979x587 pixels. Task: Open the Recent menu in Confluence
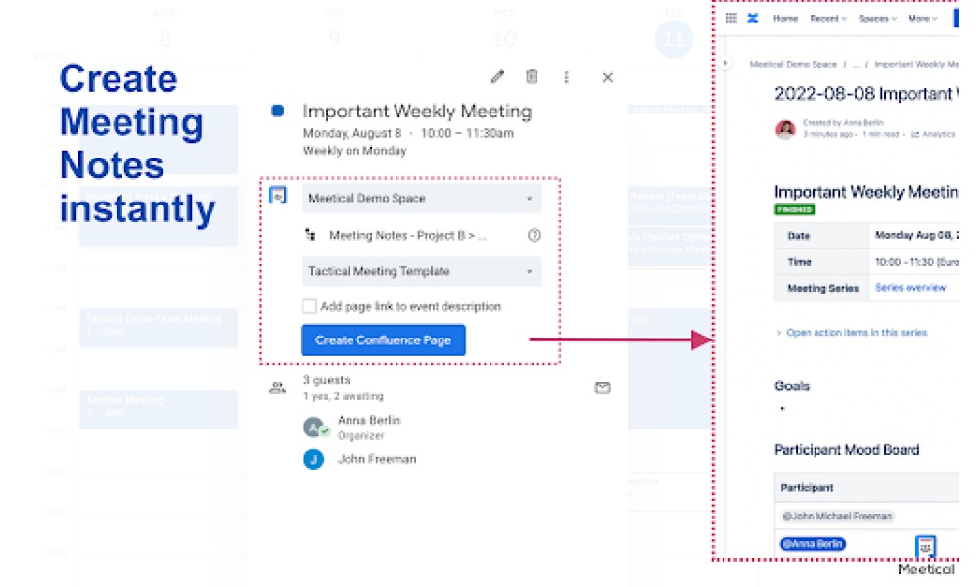(828, 18)
